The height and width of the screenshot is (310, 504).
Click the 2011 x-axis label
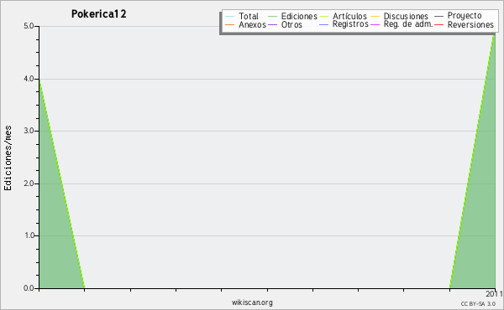tap(495, 294)
